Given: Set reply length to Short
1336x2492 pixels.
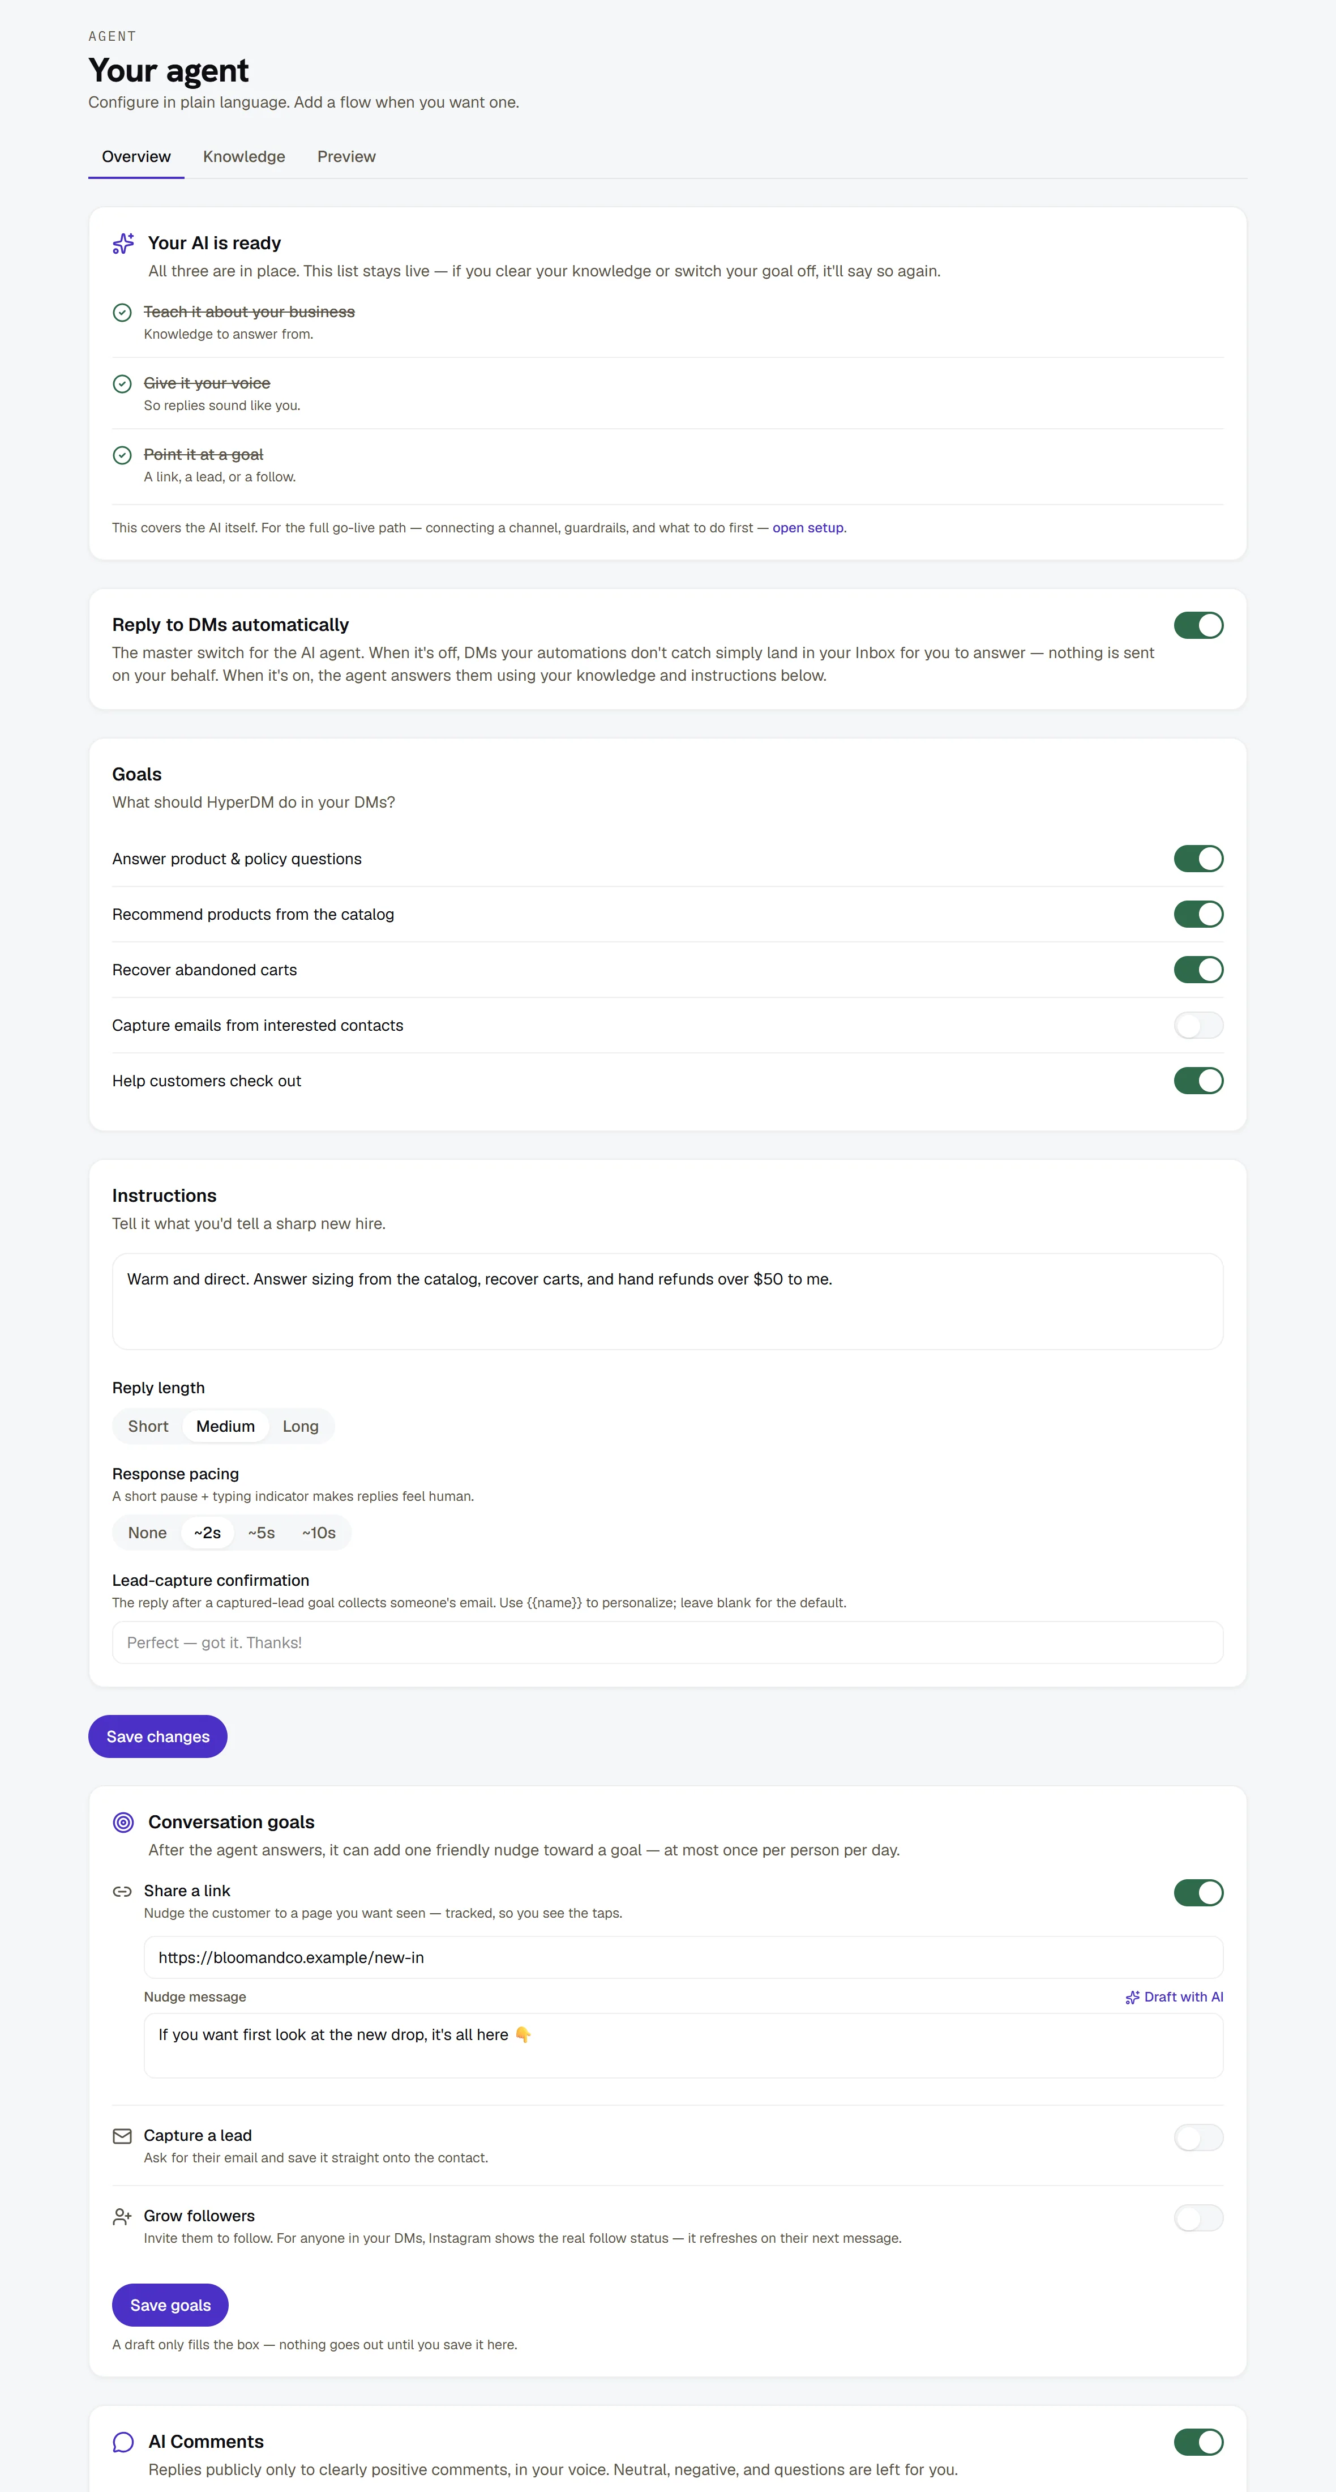Looking at the screenshot, I should coord(148,1426).
